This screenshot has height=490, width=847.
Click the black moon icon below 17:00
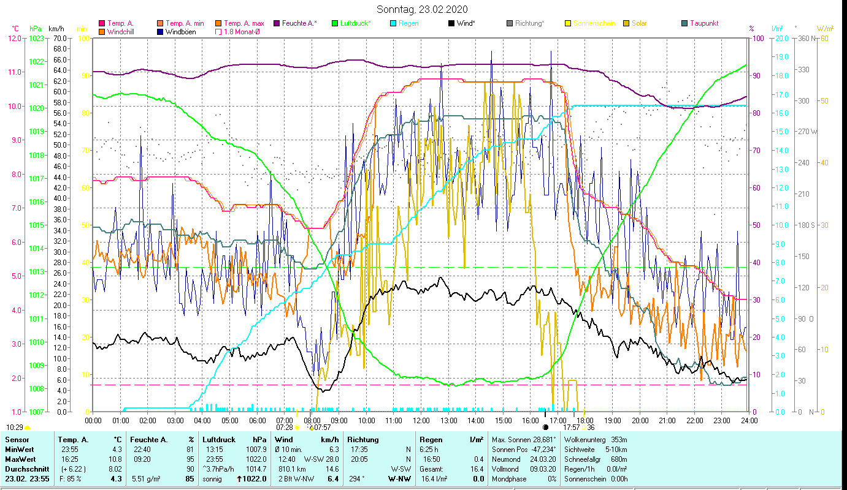point(545,427)
